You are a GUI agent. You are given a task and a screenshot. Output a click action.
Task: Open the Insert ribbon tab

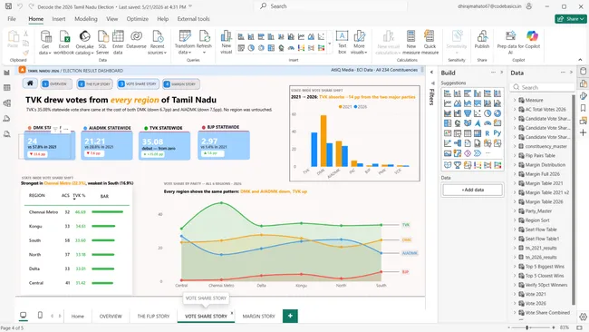pyautogui.click(x=59, y=19)
